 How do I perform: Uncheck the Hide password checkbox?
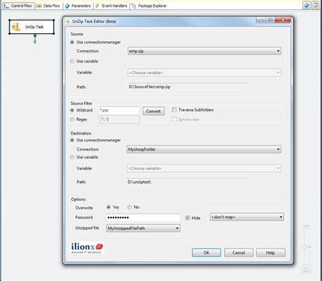(x=187, y=218)
